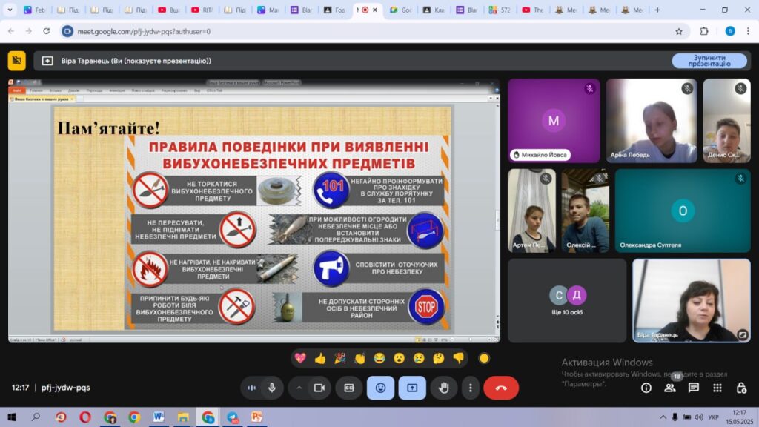Show the participants list
The image size is (759, 427).
[x=670, y=388]
